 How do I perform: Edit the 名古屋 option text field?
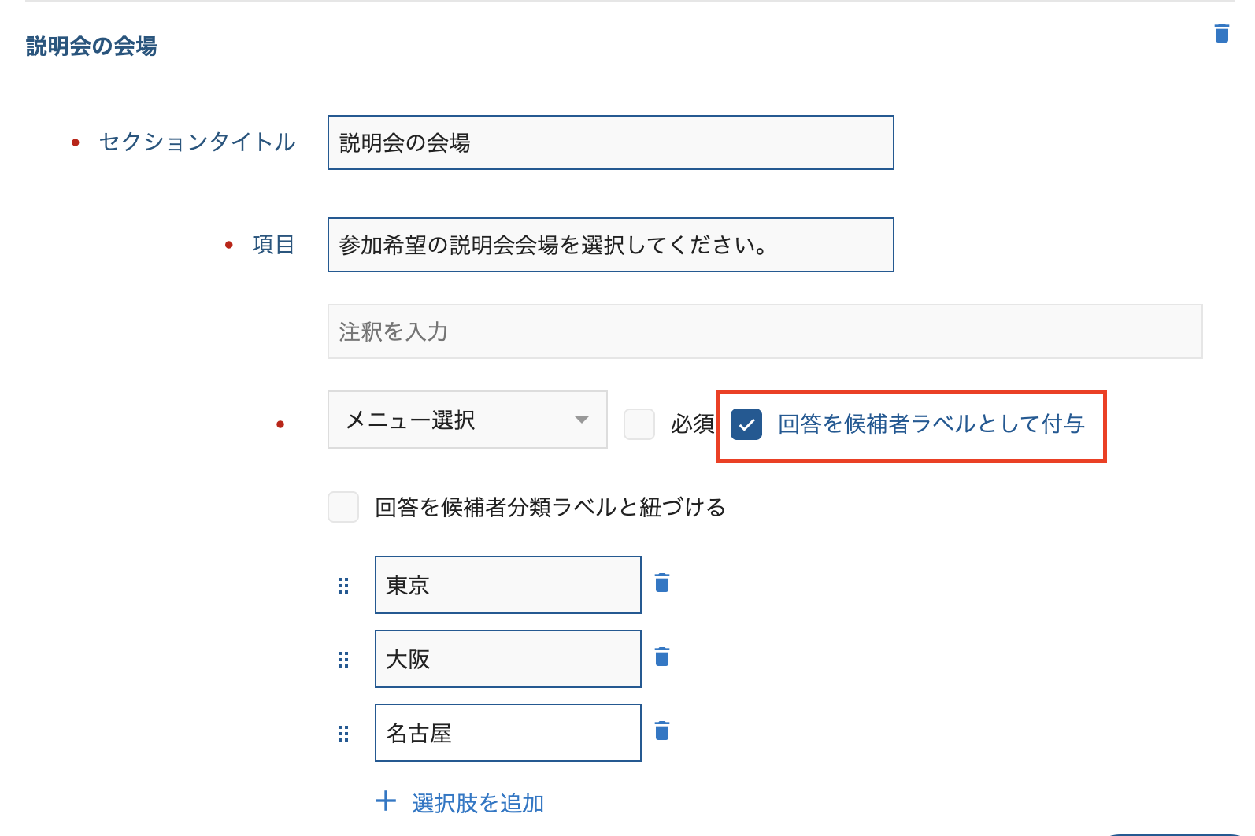(508, 733)
